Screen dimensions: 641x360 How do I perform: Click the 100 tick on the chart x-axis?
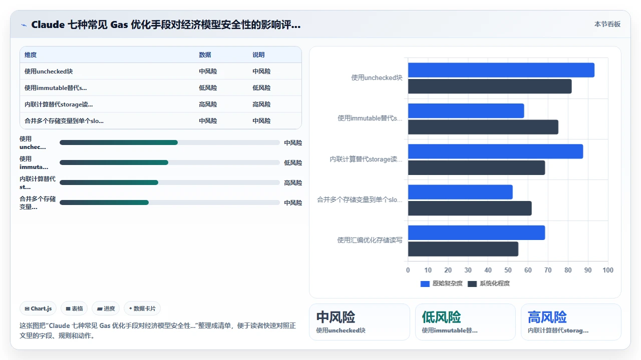tap(608, 270)
